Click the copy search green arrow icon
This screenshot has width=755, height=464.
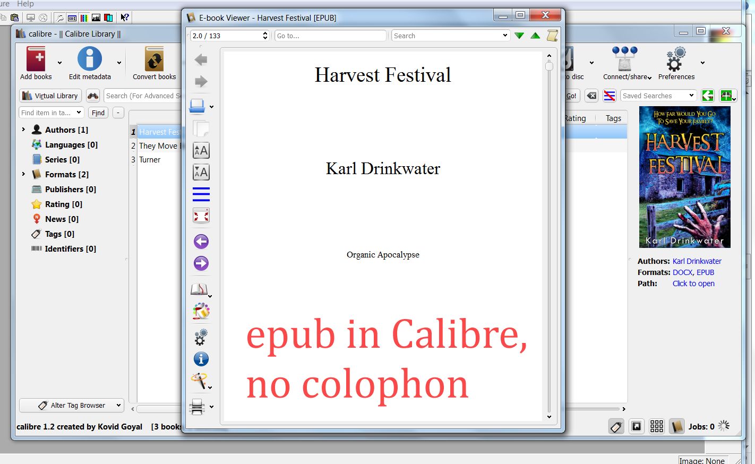[x=708, y=96]
